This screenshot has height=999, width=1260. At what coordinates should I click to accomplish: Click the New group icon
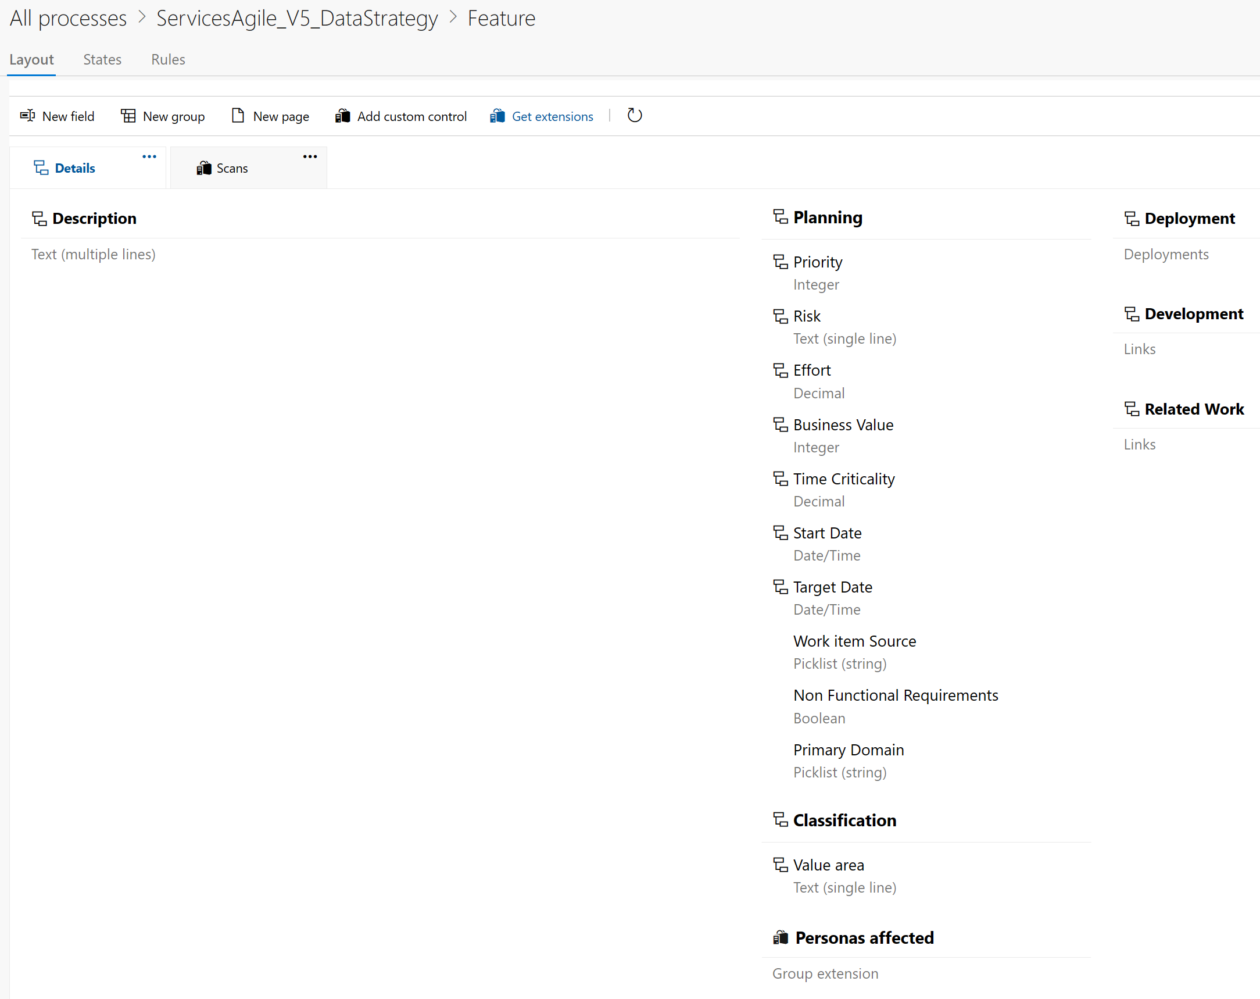127,116
